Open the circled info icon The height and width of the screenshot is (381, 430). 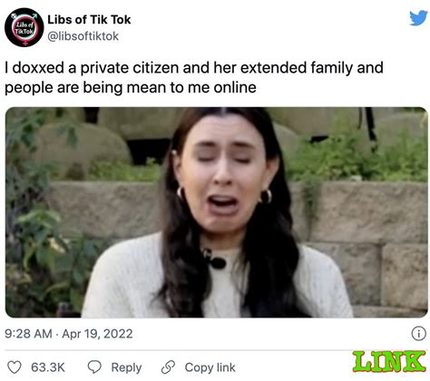pyautogui.click(x=419, y=334)
